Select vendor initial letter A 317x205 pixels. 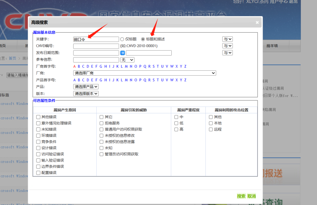click(74, 66)
